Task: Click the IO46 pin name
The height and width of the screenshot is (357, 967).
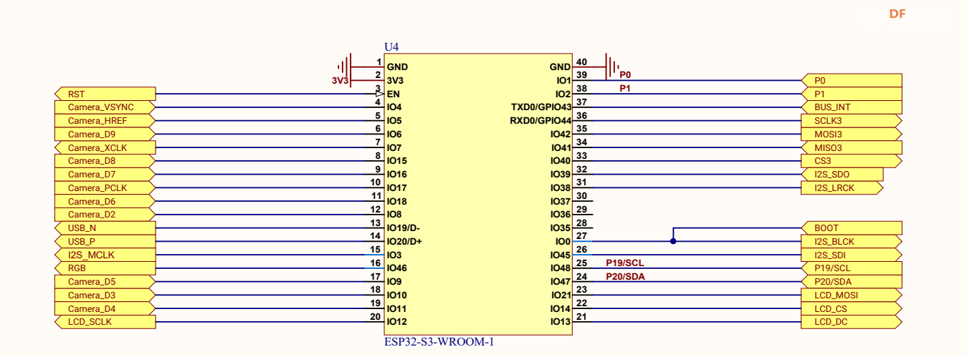Action: point(397,268)
